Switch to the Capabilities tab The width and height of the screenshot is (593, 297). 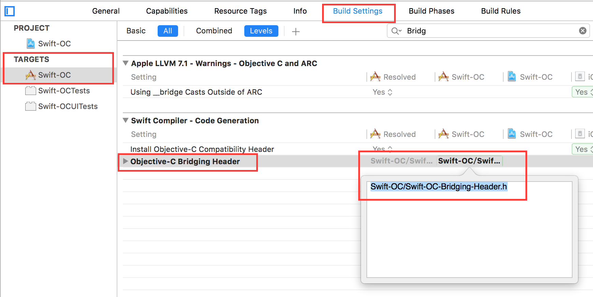coord(167,11)
